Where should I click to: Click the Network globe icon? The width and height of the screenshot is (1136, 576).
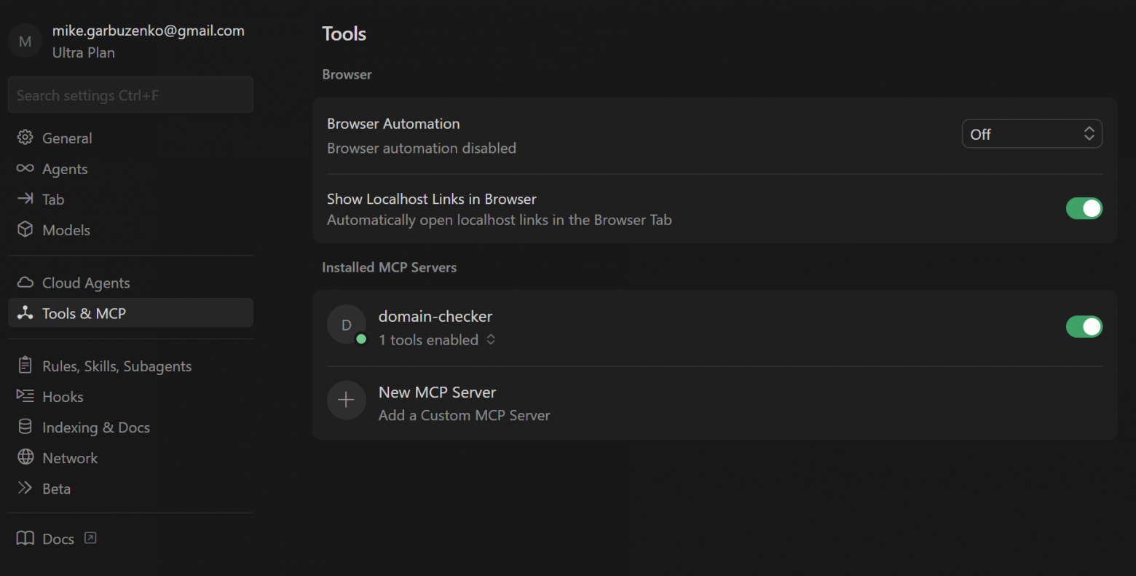[25, 457]
